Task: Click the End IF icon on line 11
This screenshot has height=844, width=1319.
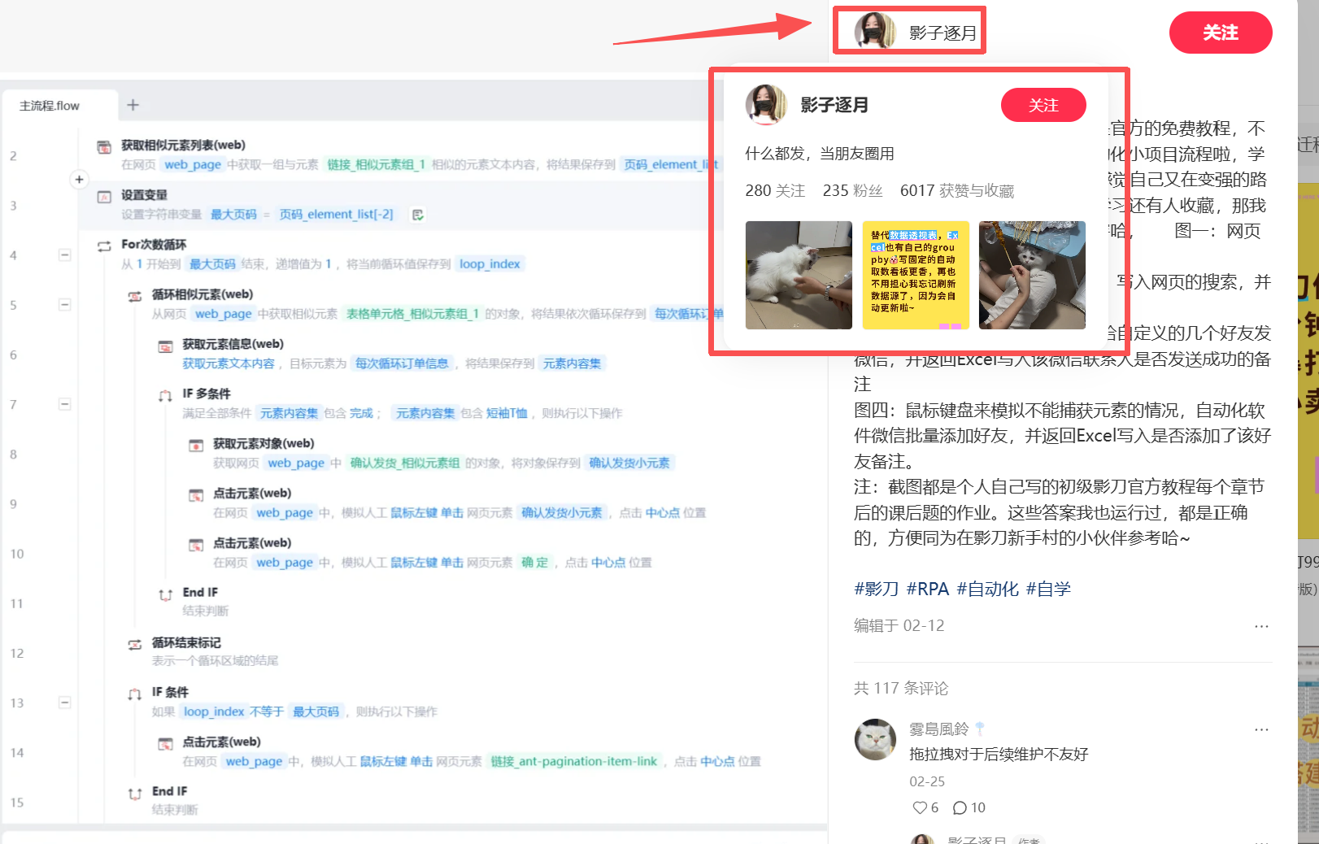Action: tap(165, 594)
